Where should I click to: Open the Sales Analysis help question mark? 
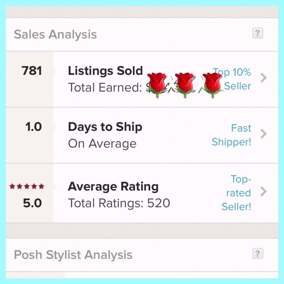[258, 34]
